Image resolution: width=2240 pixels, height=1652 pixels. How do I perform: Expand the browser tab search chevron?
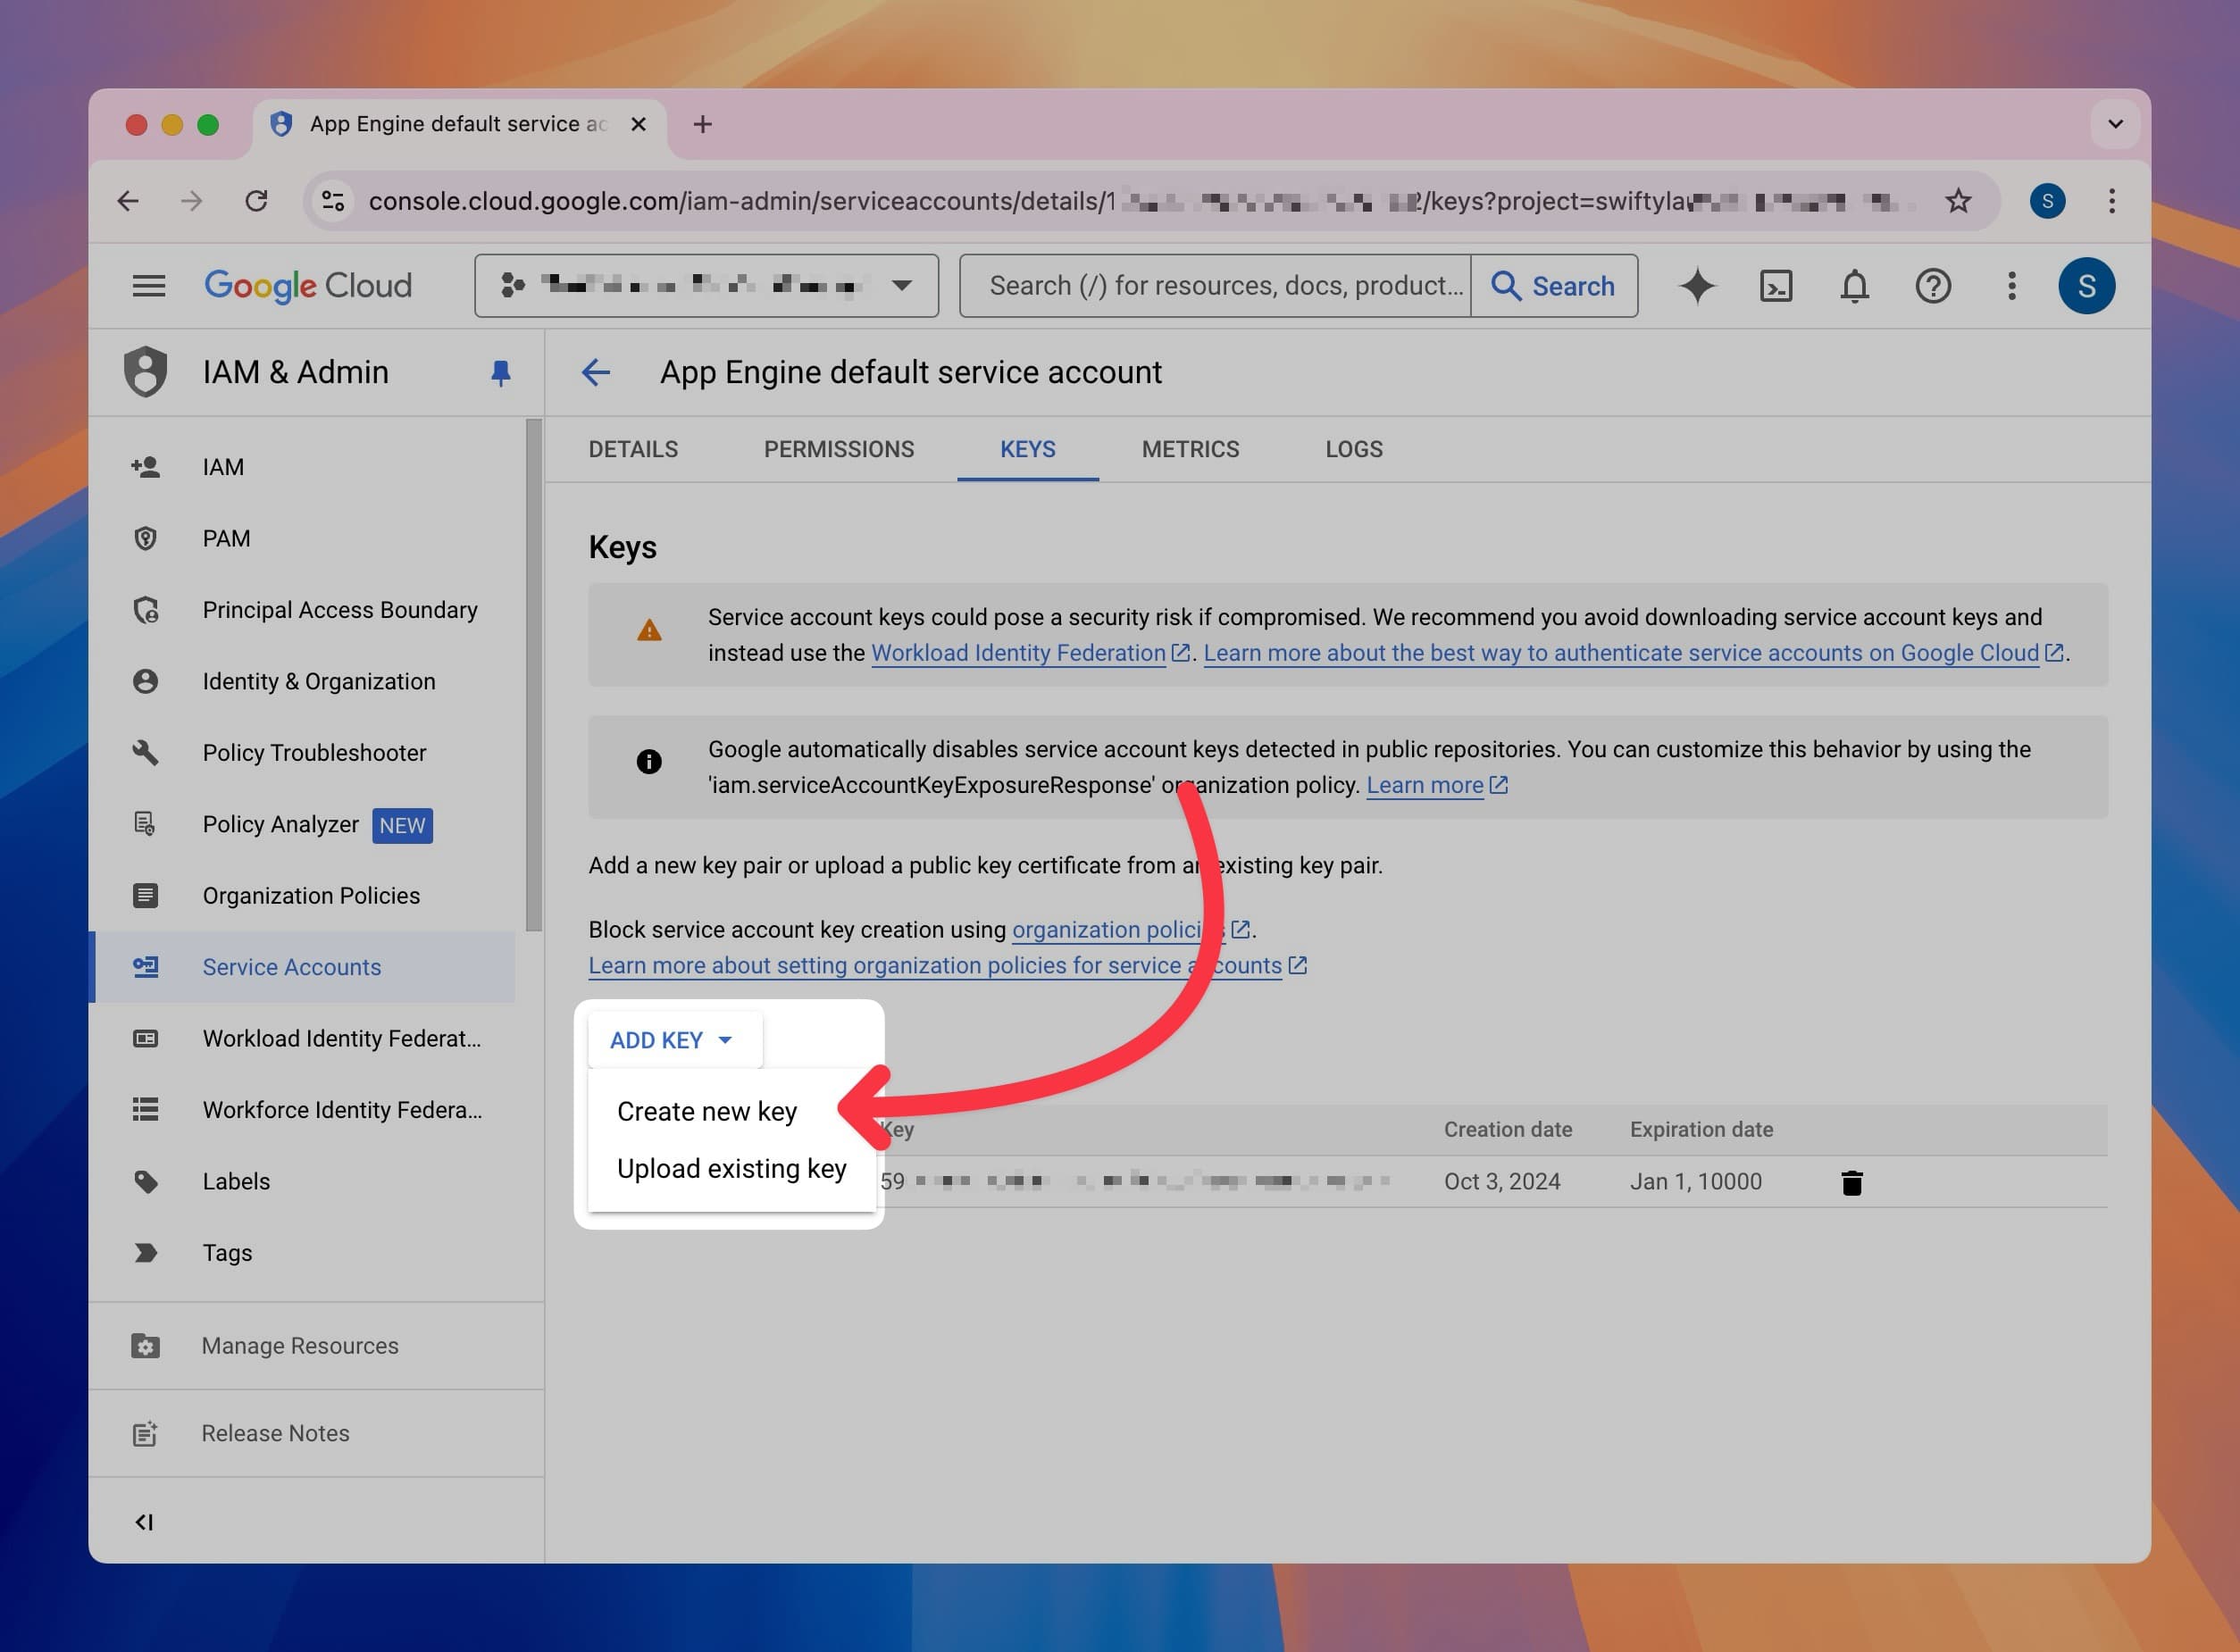pos(2116,124)
